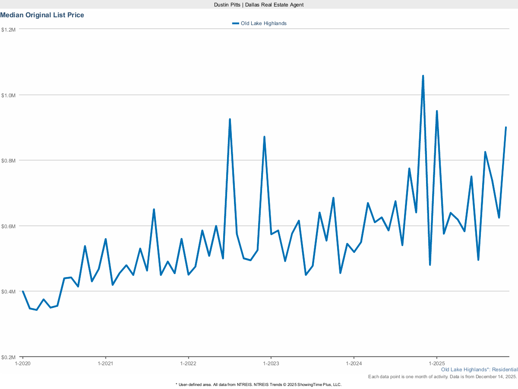The width and height of the screenshot is (518, 389).
Task: Click the $1.0M y-axis label
Action: (x=9, y=95)
